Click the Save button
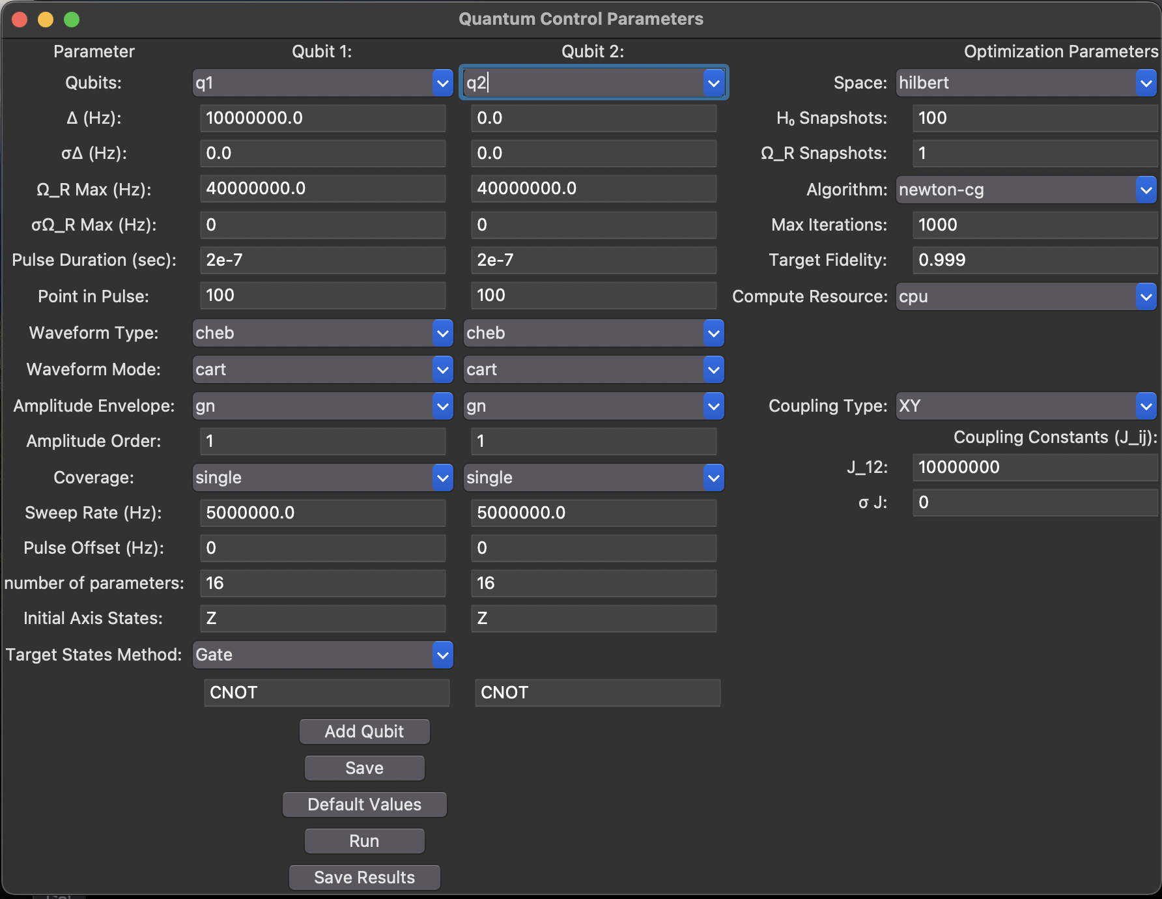 364,768
